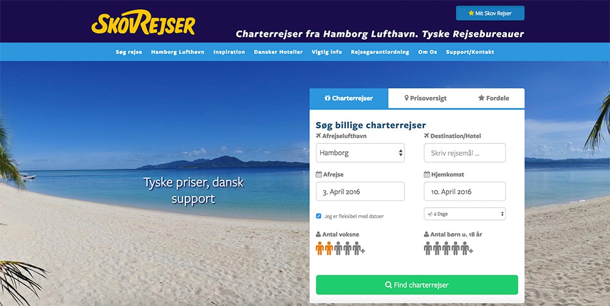
Task: Click the plus icon after adult figures
Action: (363, 252)
